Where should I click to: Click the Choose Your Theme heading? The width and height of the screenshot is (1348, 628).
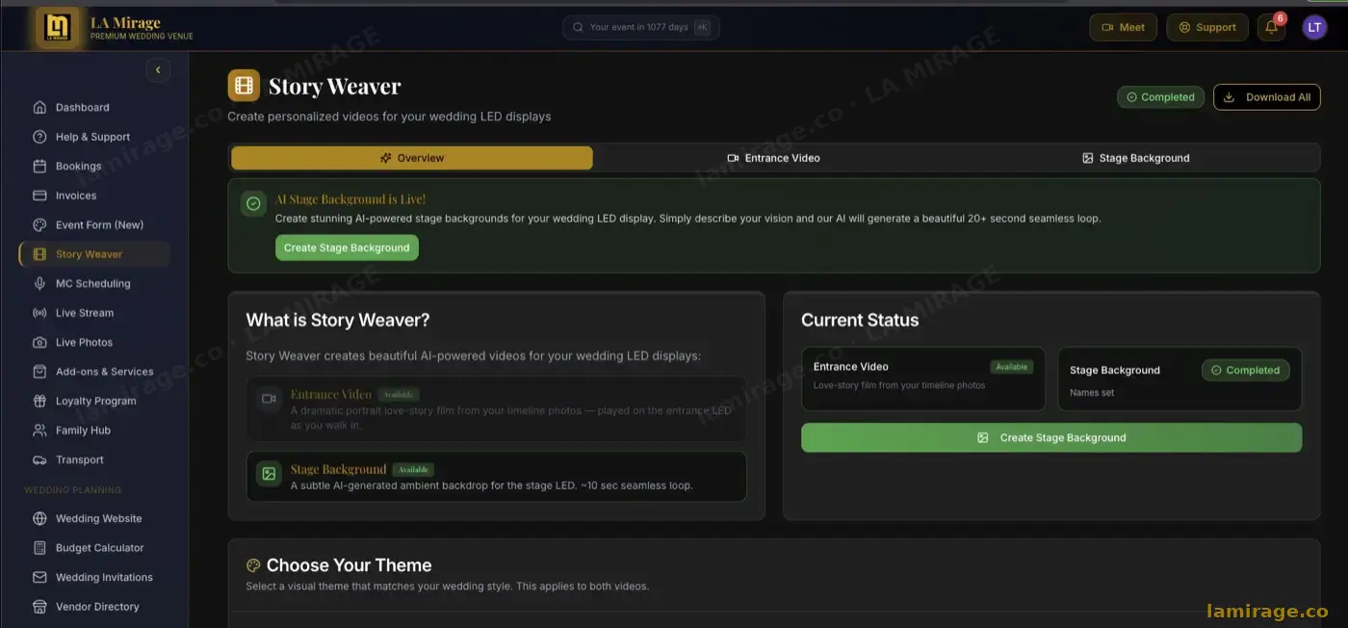tap(350, 565)
